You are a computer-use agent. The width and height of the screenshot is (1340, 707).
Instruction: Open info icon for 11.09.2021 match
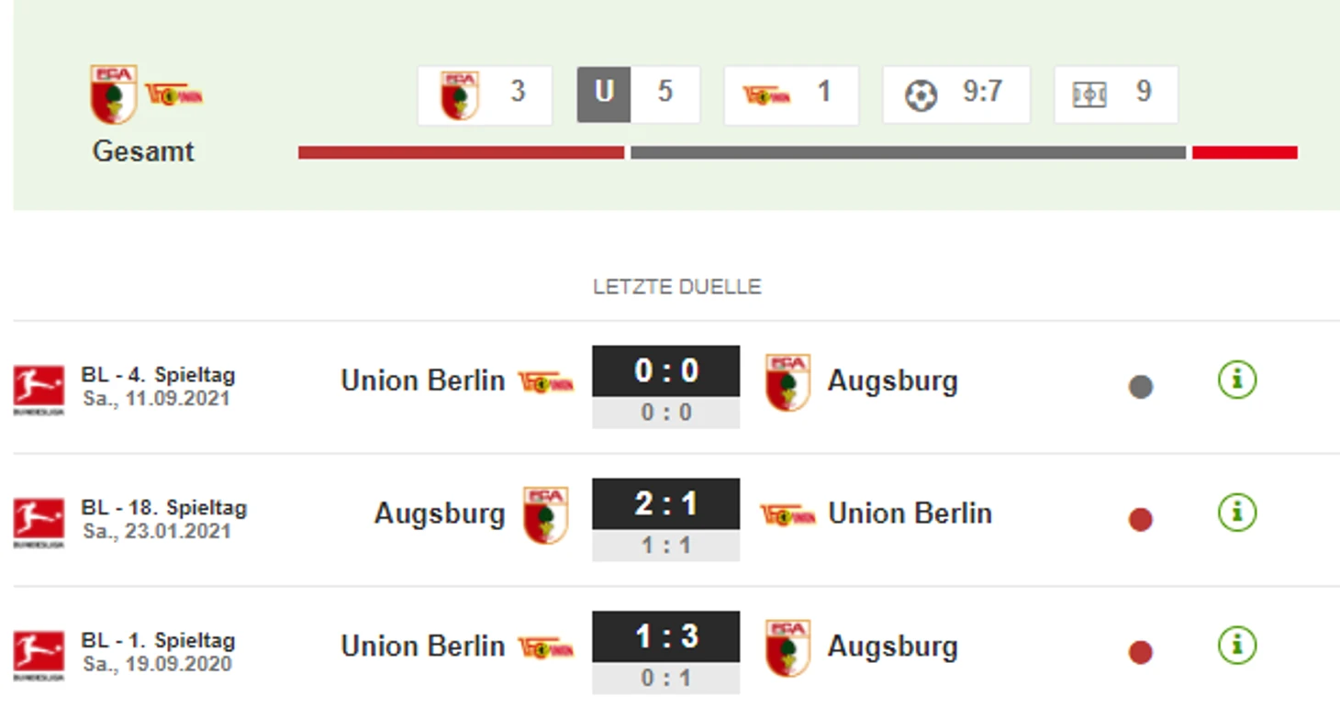pos(1236,380)
